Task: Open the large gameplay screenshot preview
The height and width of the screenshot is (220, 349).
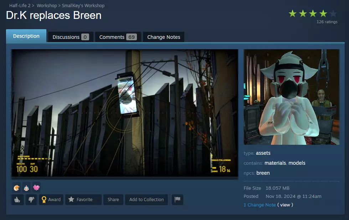Action: pos(125,113)
